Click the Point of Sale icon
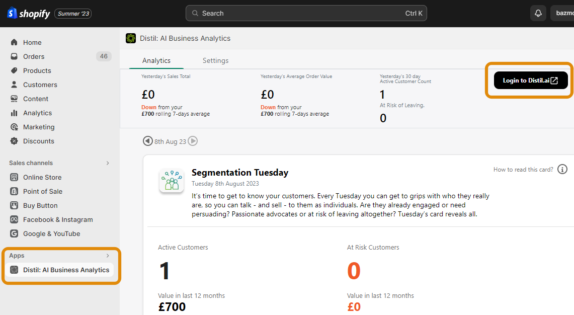574x315 pixels. tap(14, 191)
